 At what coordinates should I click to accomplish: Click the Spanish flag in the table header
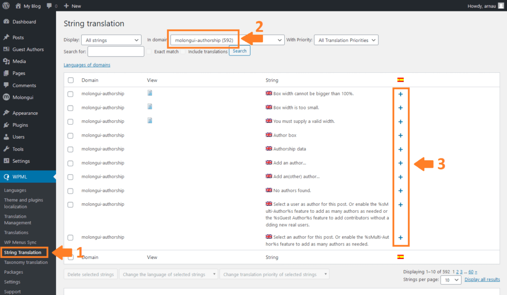(400, 80)
